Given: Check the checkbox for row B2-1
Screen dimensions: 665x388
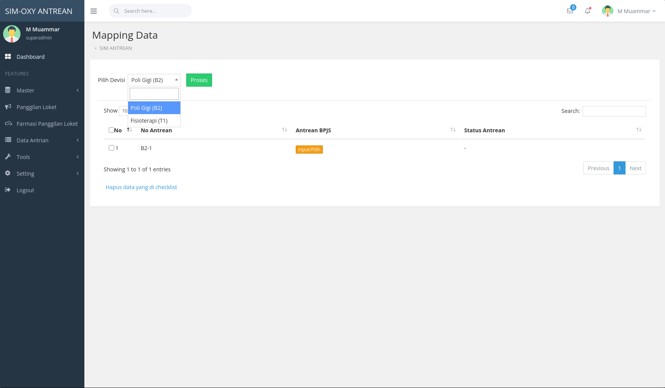Looking at the screenshot, I should 111,148.
